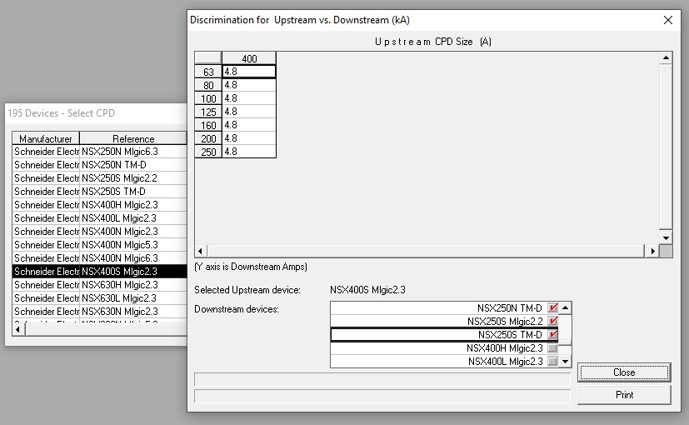Click discrimination grid scroll-down arrow
Image resolution: width=689 pixels, height=425 pixels.
666,237
